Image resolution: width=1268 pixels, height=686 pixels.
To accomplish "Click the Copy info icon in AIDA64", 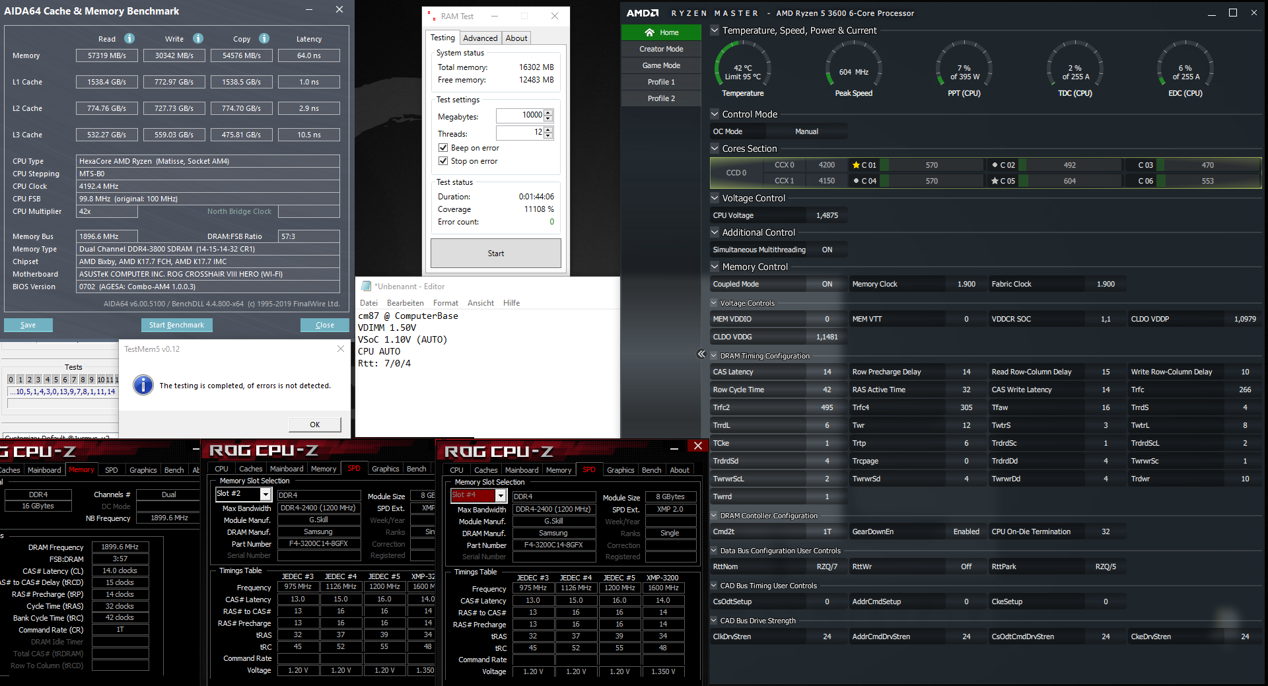I will tap(264, 38).
